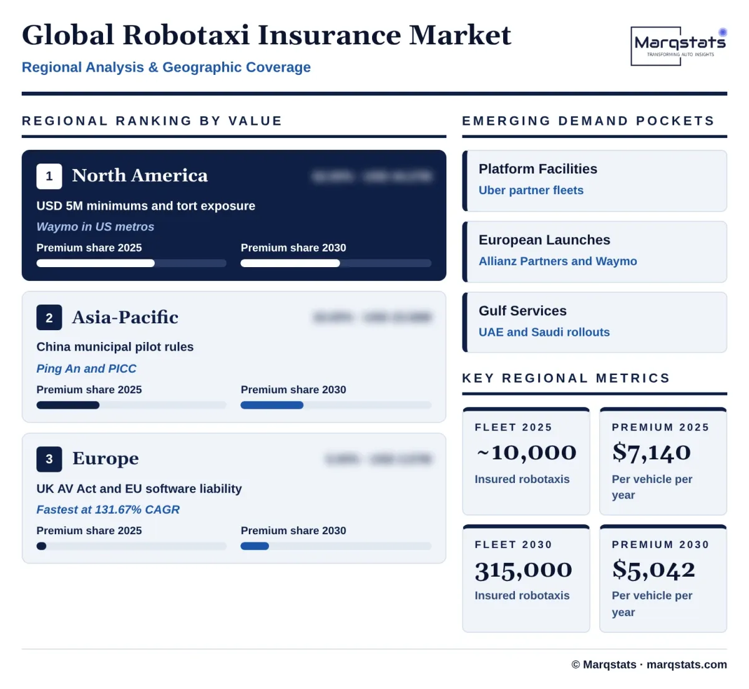
Task: Click Fastest at 131.67% CAGR text
Action: tap(108, 509)
